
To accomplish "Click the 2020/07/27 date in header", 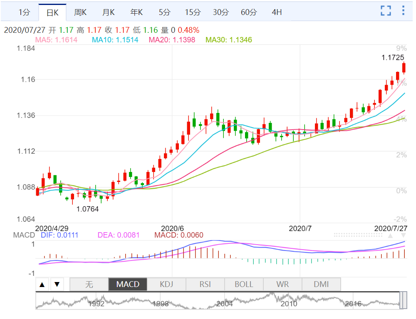I will tap(25, 30).
